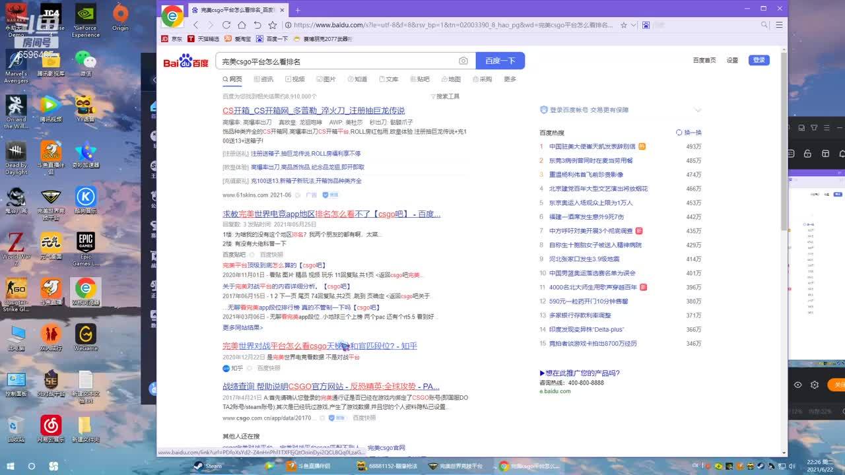Open the 设置 settings link
The image size is (845, 475).
coord(732,60)
